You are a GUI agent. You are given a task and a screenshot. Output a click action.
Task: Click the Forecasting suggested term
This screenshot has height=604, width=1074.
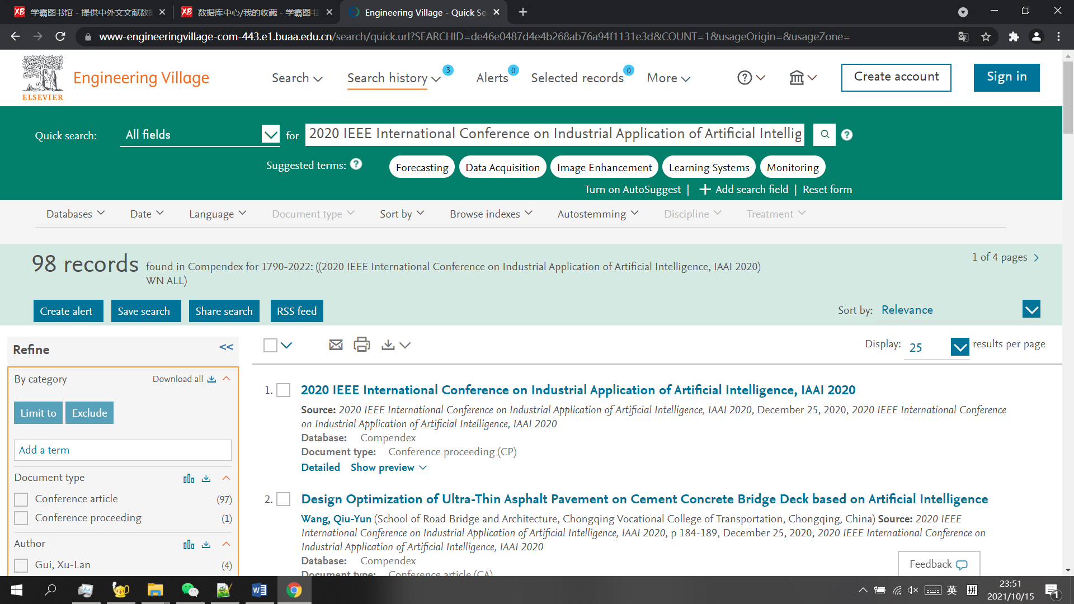(422, 167)
